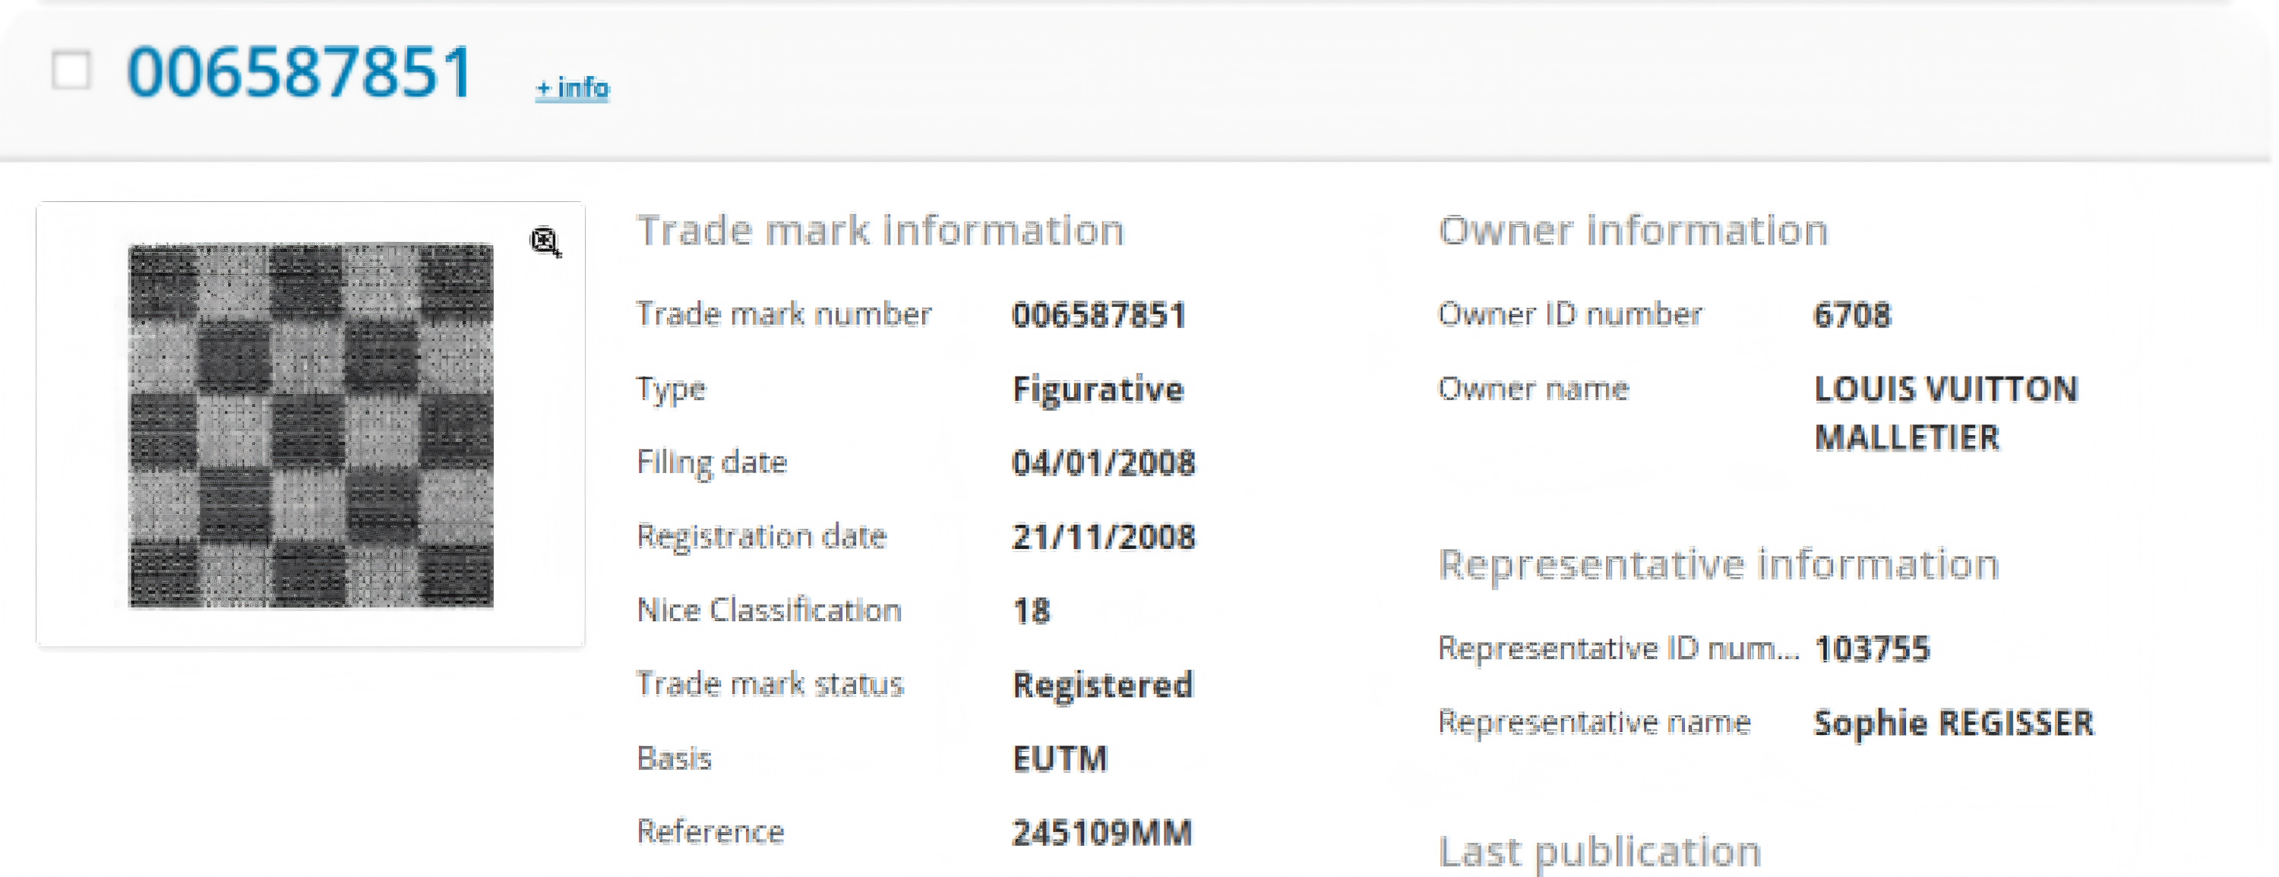Click the type value 'Figurative'

pyautogui.click(x=1098, y=390)
